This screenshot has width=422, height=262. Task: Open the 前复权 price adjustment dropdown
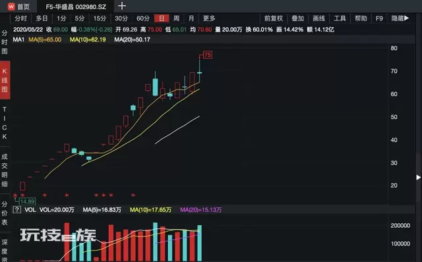(x=274, y=18)
